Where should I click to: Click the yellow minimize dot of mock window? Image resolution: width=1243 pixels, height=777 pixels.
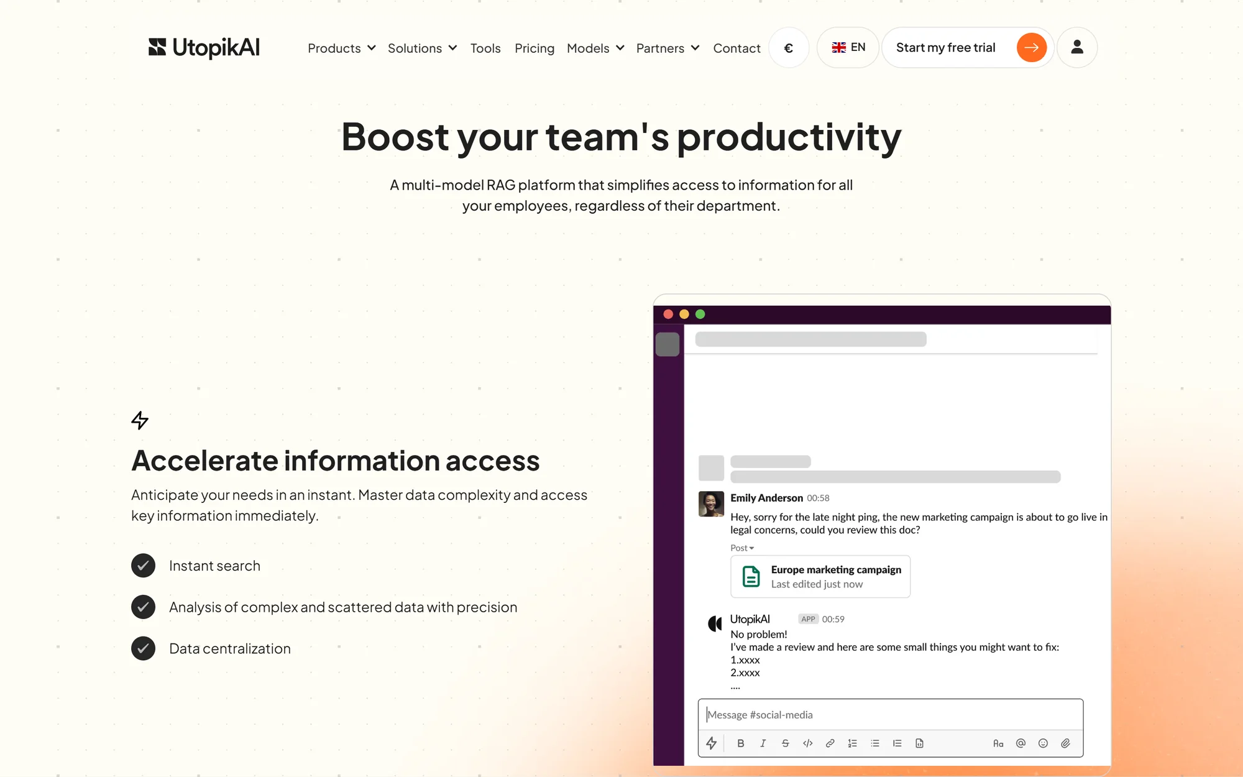click(684, 314)
